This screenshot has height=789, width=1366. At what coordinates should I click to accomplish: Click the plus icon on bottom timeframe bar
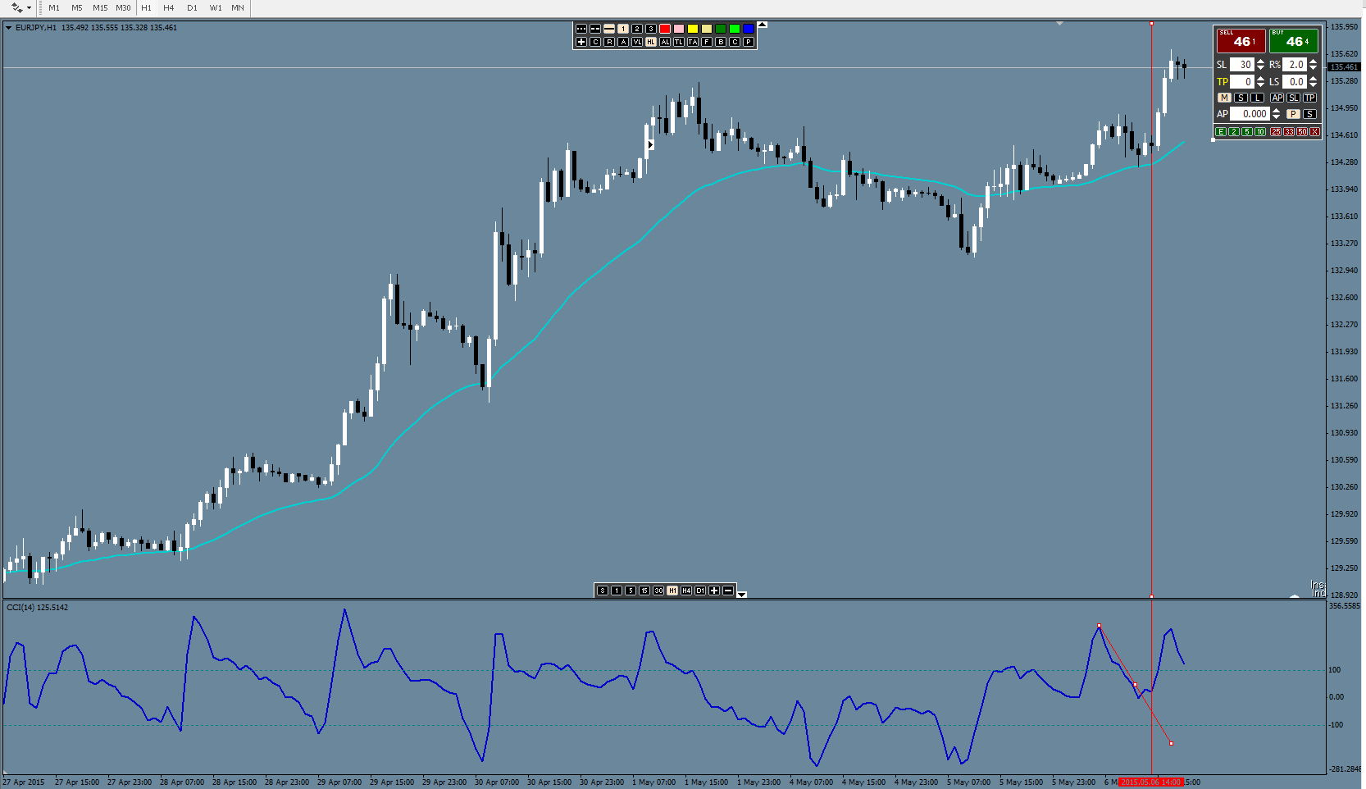(x=714, y=591)
